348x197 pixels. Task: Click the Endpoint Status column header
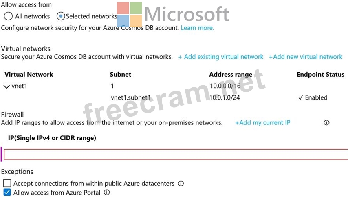click(320, 74)
